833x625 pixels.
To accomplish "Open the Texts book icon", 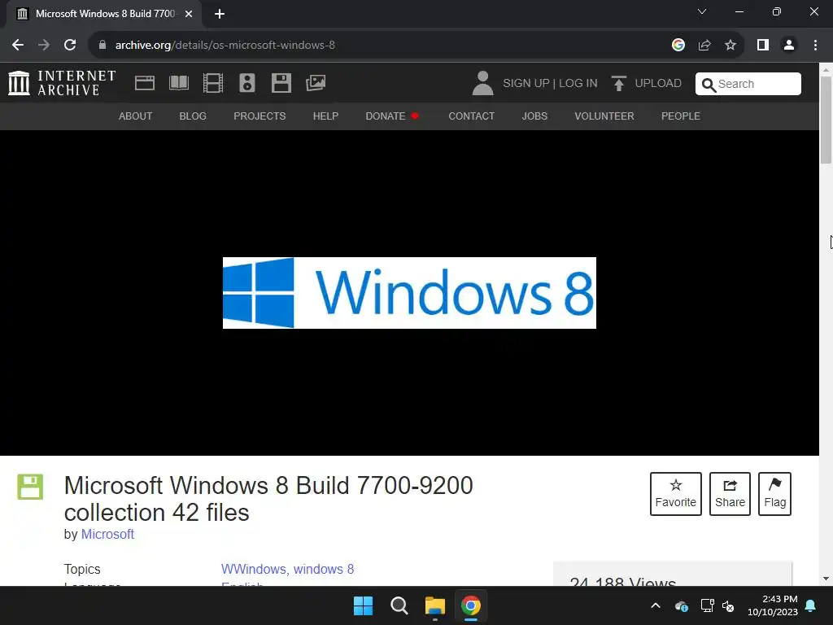I will 179,83.
